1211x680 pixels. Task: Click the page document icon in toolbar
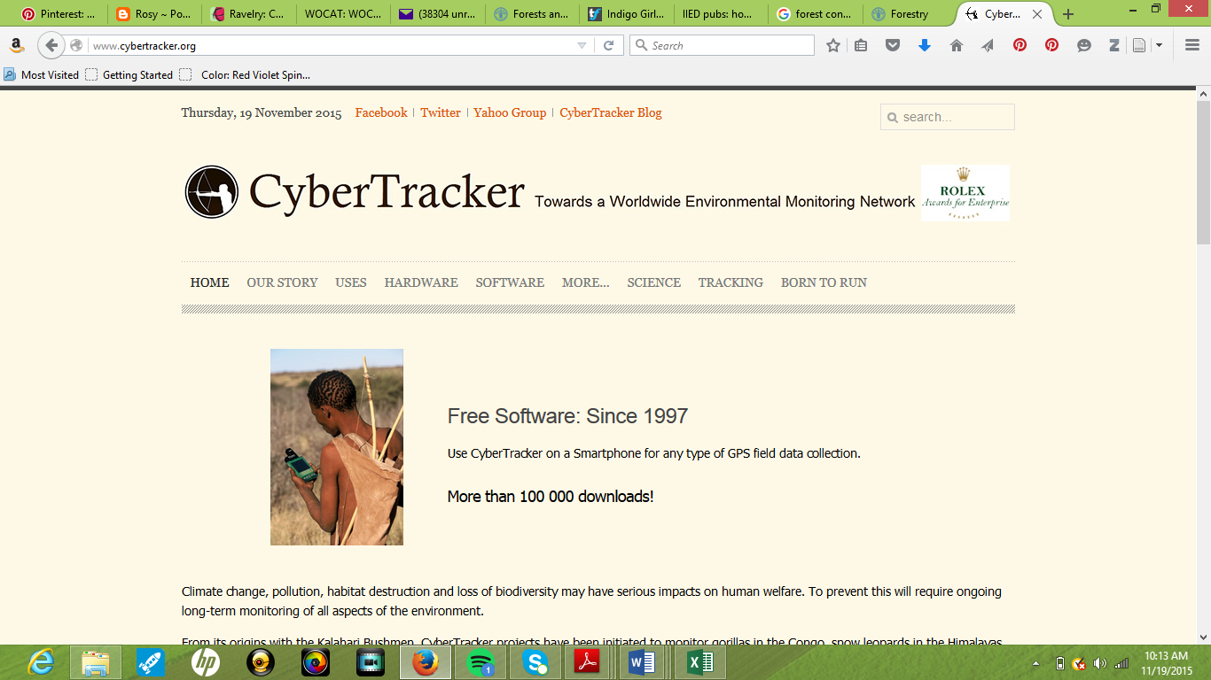tap(1140, 45)
